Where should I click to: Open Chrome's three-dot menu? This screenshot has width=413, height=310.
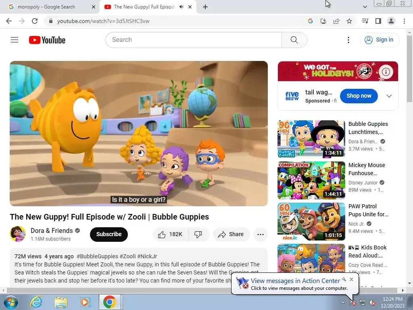coord(404,21)
